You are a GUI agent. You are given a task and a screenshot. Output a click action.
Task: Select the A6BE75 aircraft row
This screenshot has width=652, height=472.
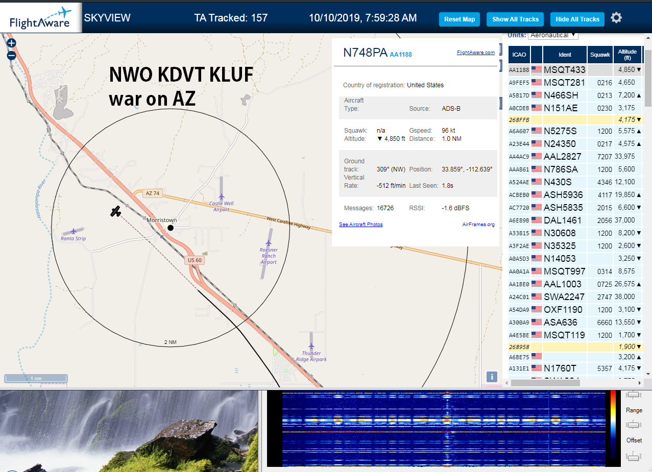click(x=575, y=357)
